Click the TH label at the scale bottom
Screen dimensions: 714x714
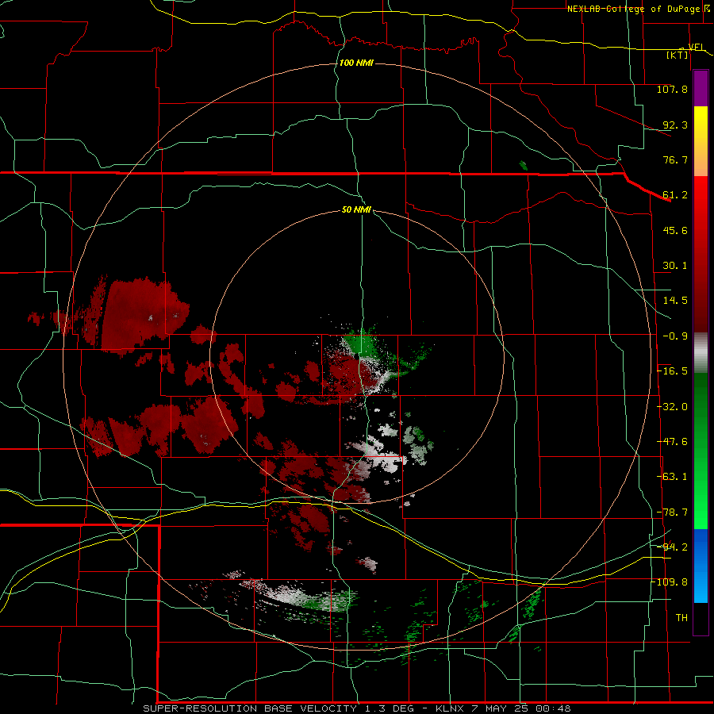click(681, 617)
